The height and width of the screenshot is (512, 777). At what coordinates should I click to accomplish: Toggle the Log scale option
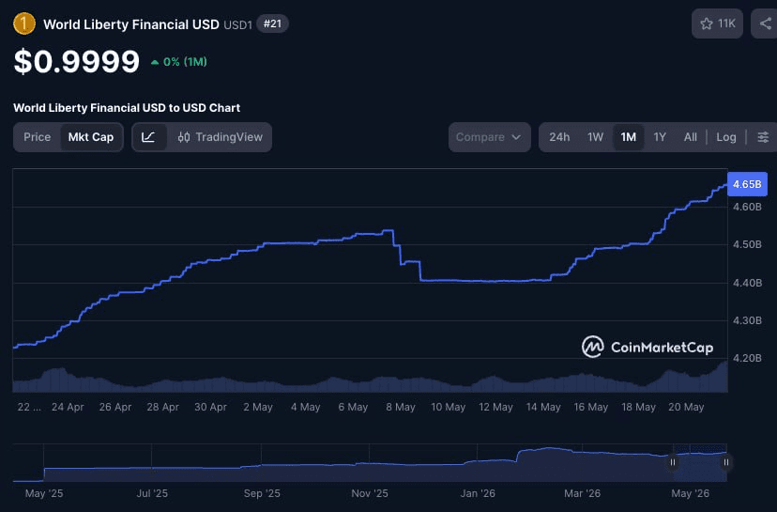[x=726, y=137]
